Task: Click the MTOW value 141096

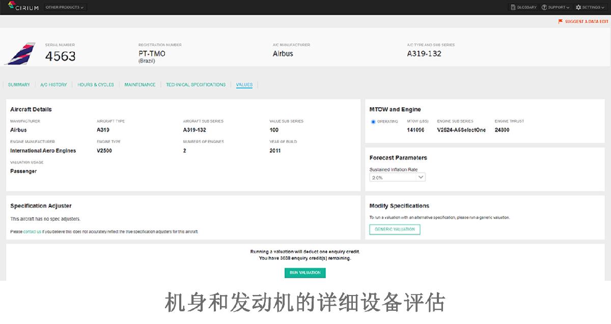Action: [415, 130]
